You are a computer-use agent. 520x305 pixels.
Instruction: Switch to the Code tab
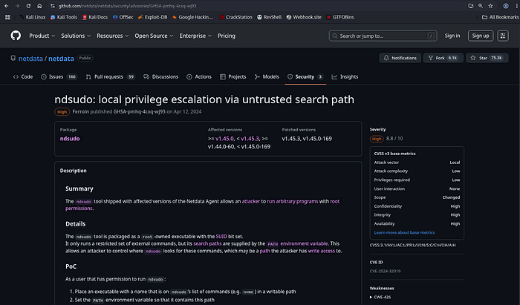click(x=23, y=77)
